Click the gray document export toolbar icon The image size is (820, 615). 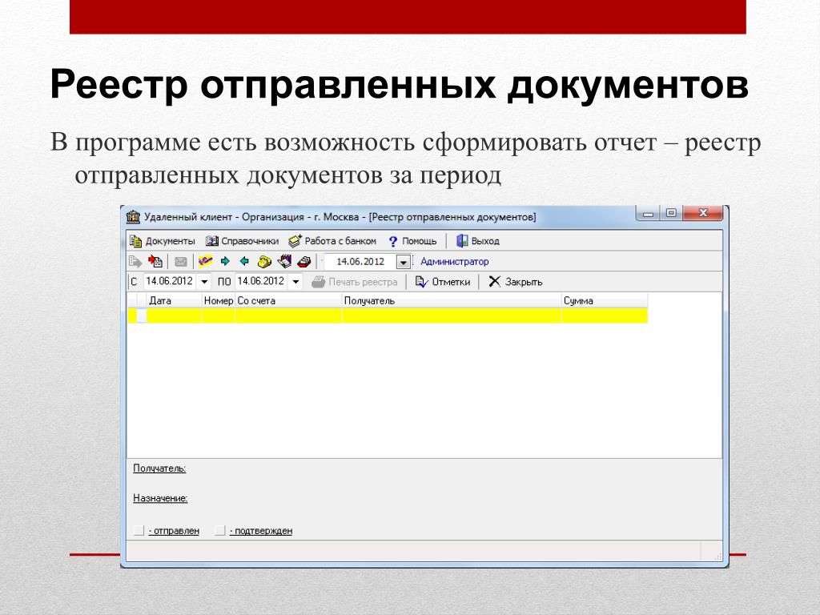135,262
